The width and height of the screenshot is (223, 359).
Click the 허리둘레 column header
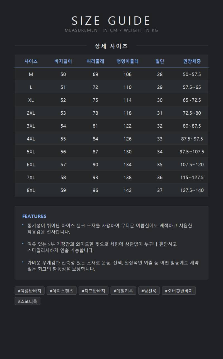point(95,61)
